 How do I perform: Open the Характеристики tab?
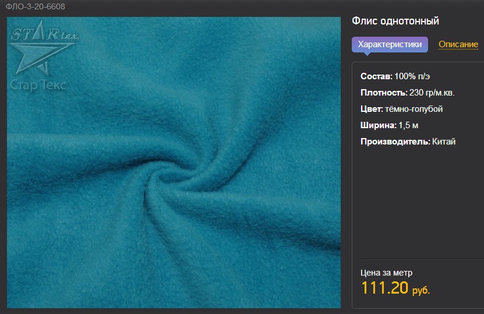click(390, 44)
